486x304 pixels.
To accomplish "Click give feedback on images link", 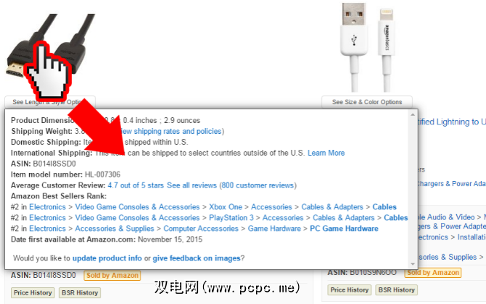I will click(197, 258).
